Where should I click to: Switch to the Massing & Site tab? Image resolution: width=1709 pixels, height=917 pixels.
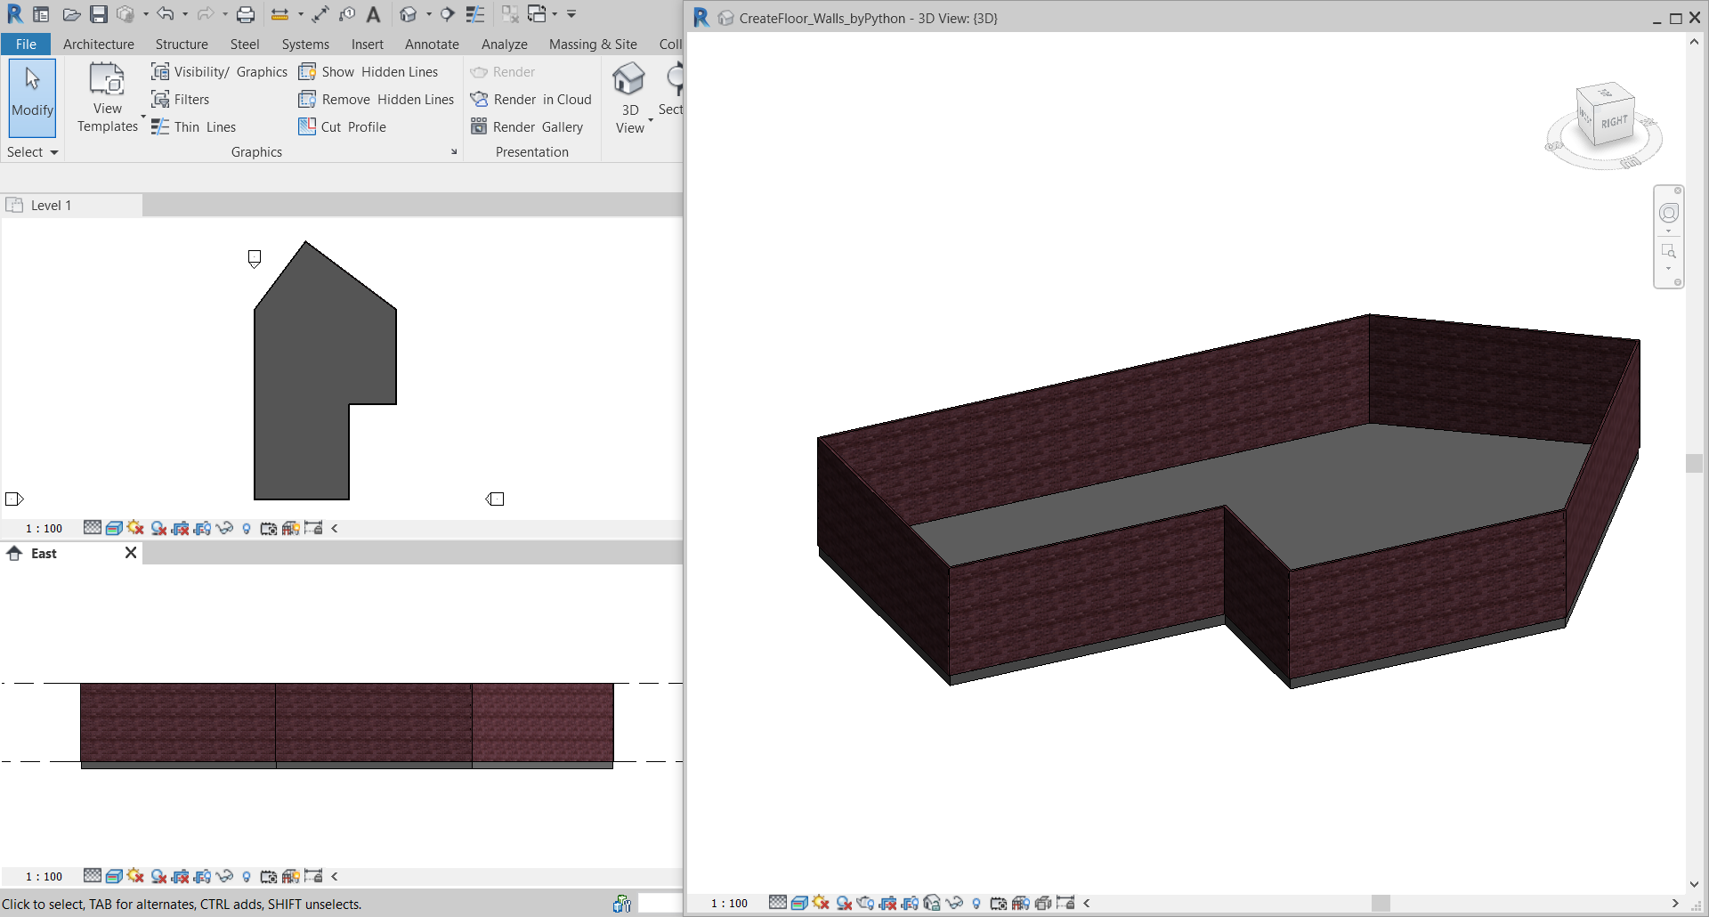click(x=593, y=44)
